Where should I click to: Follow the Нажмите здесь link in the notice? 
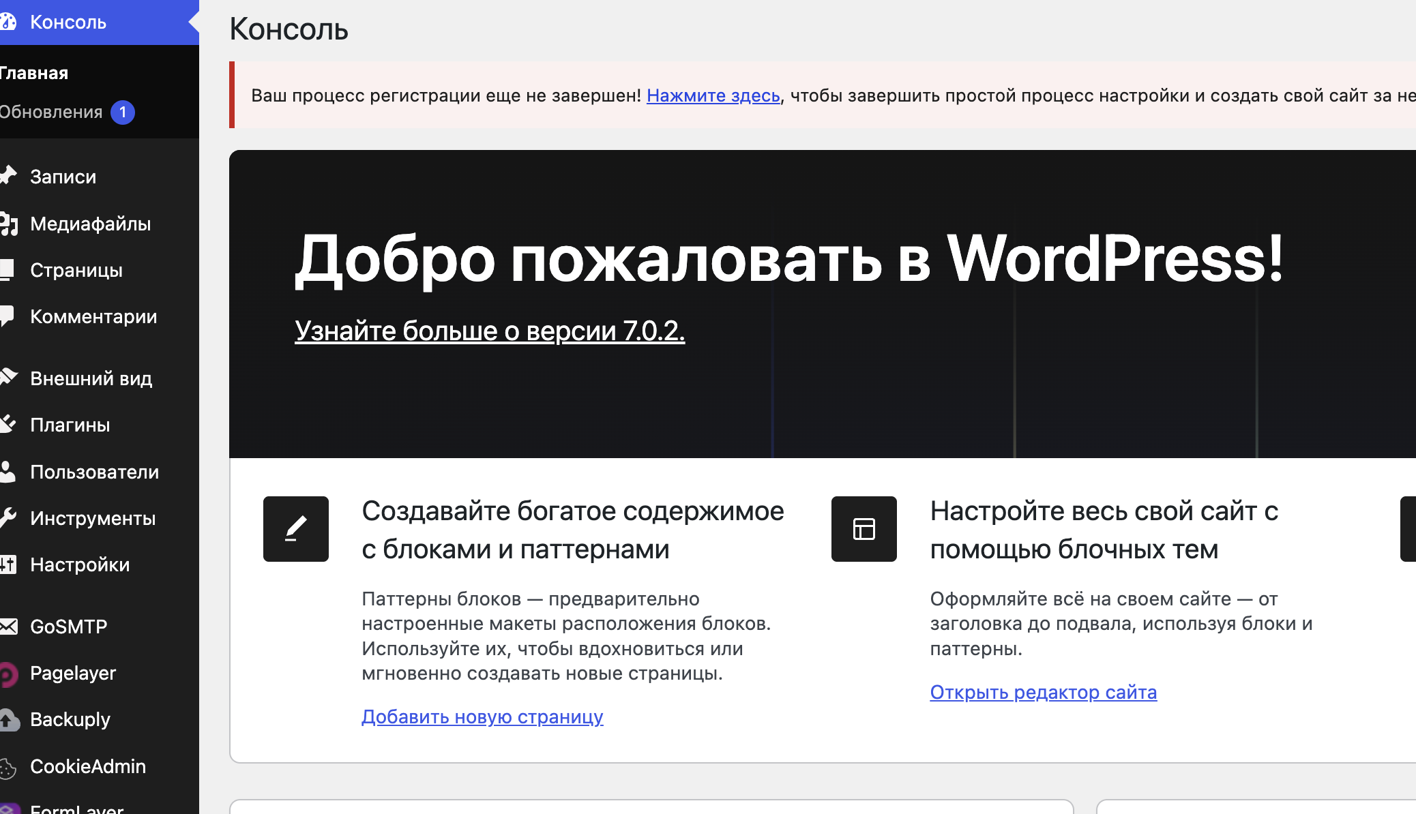713,95
